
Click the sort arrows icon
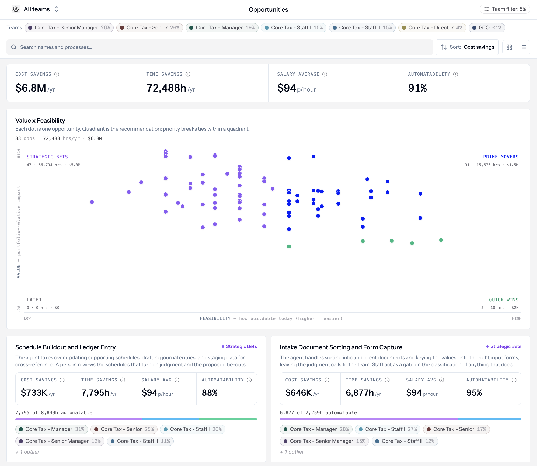pyautogui.click(x=444, y=47)
